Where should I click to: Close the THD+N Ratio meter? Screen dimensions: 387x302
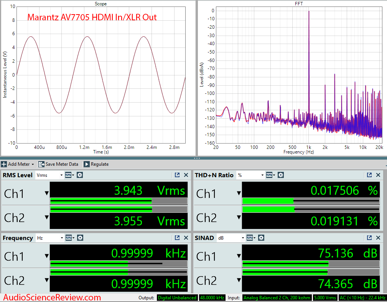(378, 175)
